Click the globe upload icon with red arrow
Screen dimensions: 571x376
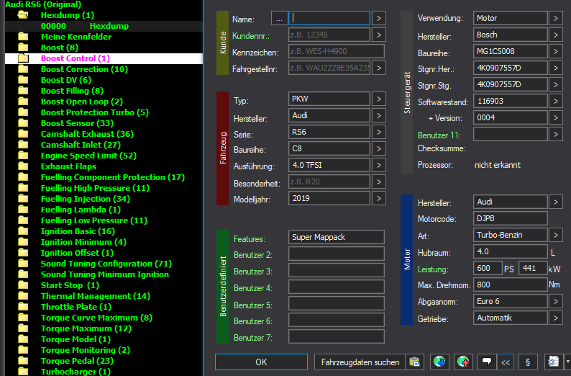click(x=463, y=362)
